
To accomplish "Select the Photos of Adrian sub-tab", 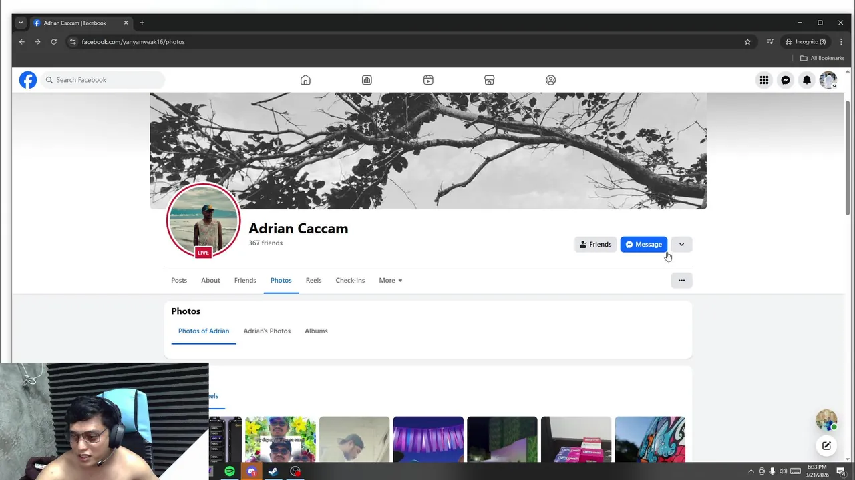I will [x=204, y=331].
